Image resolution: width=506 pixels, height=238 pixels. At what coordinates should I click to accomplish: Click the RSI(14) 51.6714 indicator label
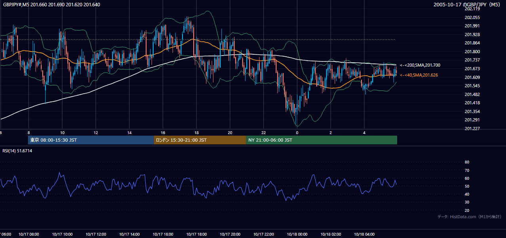pyautogui.click(x=17, y=151)
